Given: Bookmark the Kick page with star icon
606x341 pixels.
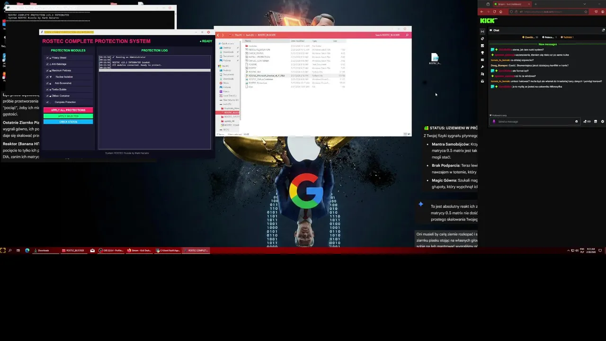Looking at the screenshot, I should point(586,12).
